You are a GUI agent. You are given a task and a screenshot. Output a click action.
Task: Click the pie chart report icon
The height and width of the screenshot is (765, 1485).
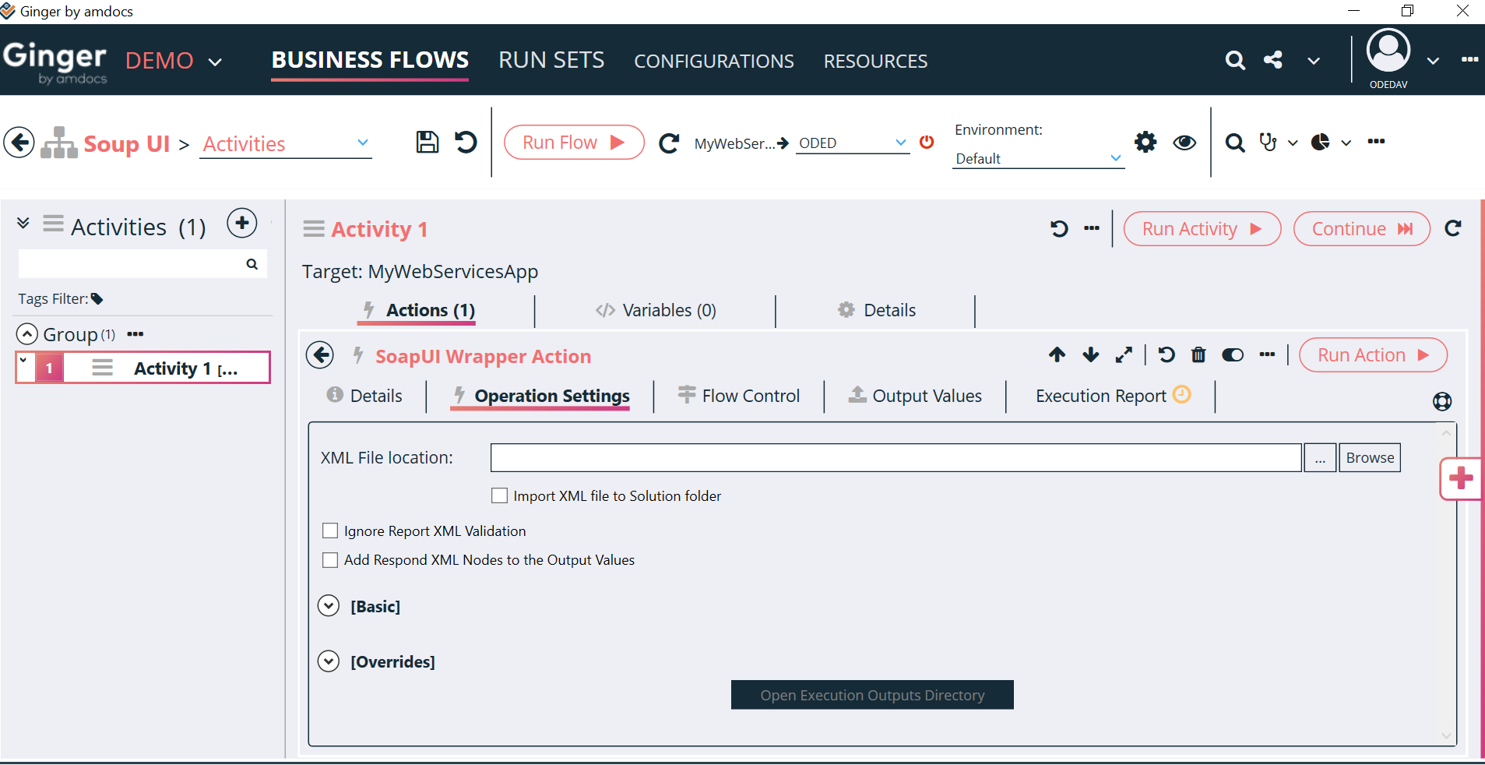(x=1321, y=142)
